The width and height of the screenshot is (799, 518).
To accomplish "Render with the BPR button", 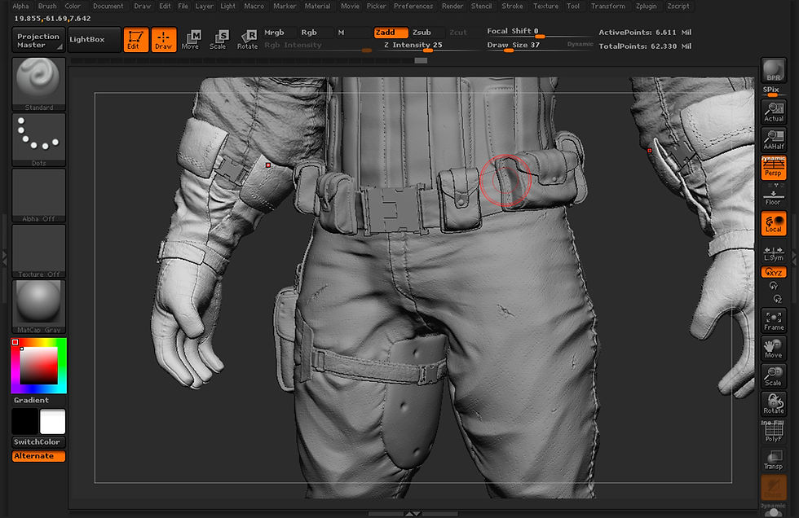I will [773, 71].
